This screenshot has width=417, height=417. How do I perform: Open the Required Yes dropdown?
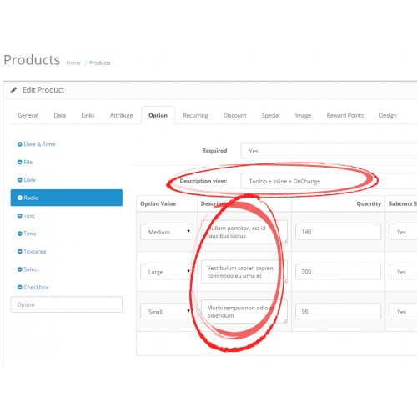[329, 151]
